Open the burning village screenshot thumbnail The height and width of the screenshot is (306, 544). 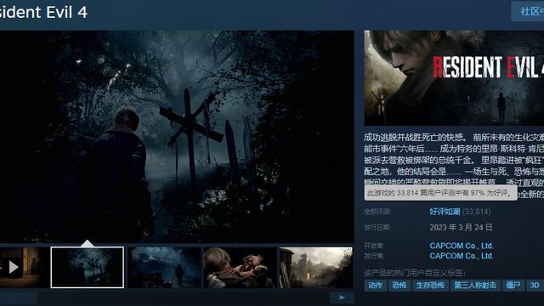pos(316,268)
